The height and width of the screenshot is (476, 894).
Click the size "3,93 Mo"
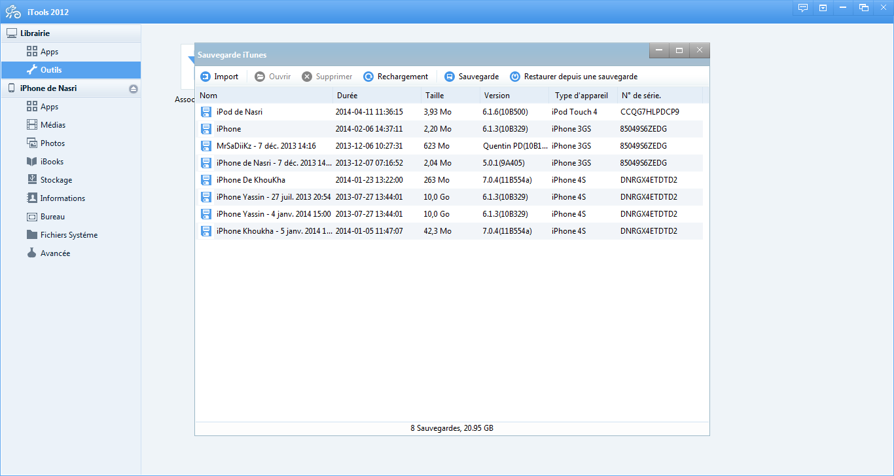(437, 112)
